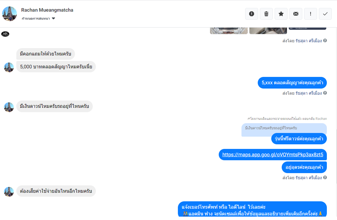Flag conversation for follow-up with exclamation mark
Image resolution: width=337 pixels, height=220 pixels.
tap(310, 14)
